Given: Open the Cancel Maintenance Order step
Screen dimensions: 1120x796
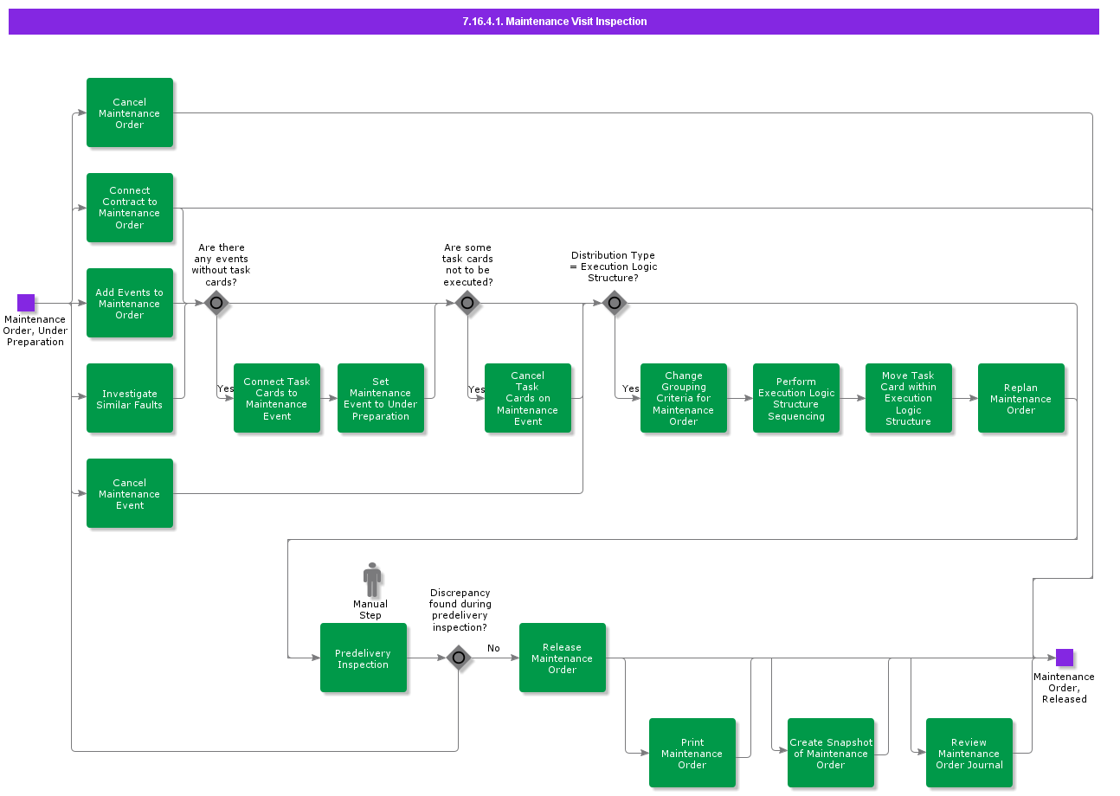Looking at the screenshot, I should coord(130,112).
